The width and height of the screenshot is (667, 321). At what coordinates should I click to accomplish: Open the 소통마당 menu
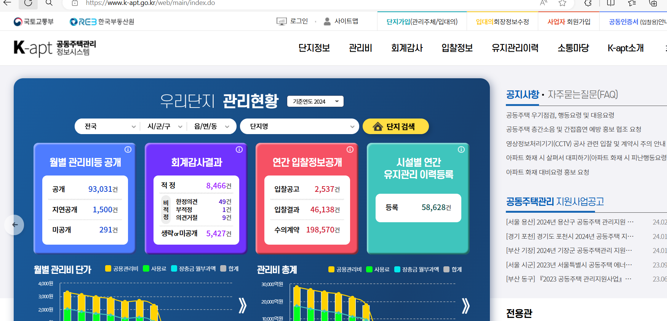coord(573,48)
